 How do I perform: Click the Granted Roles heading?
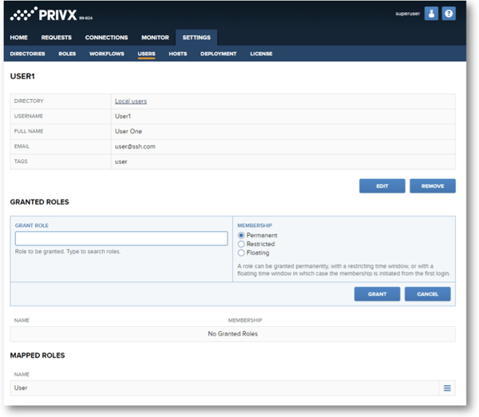tap(39, 202)
